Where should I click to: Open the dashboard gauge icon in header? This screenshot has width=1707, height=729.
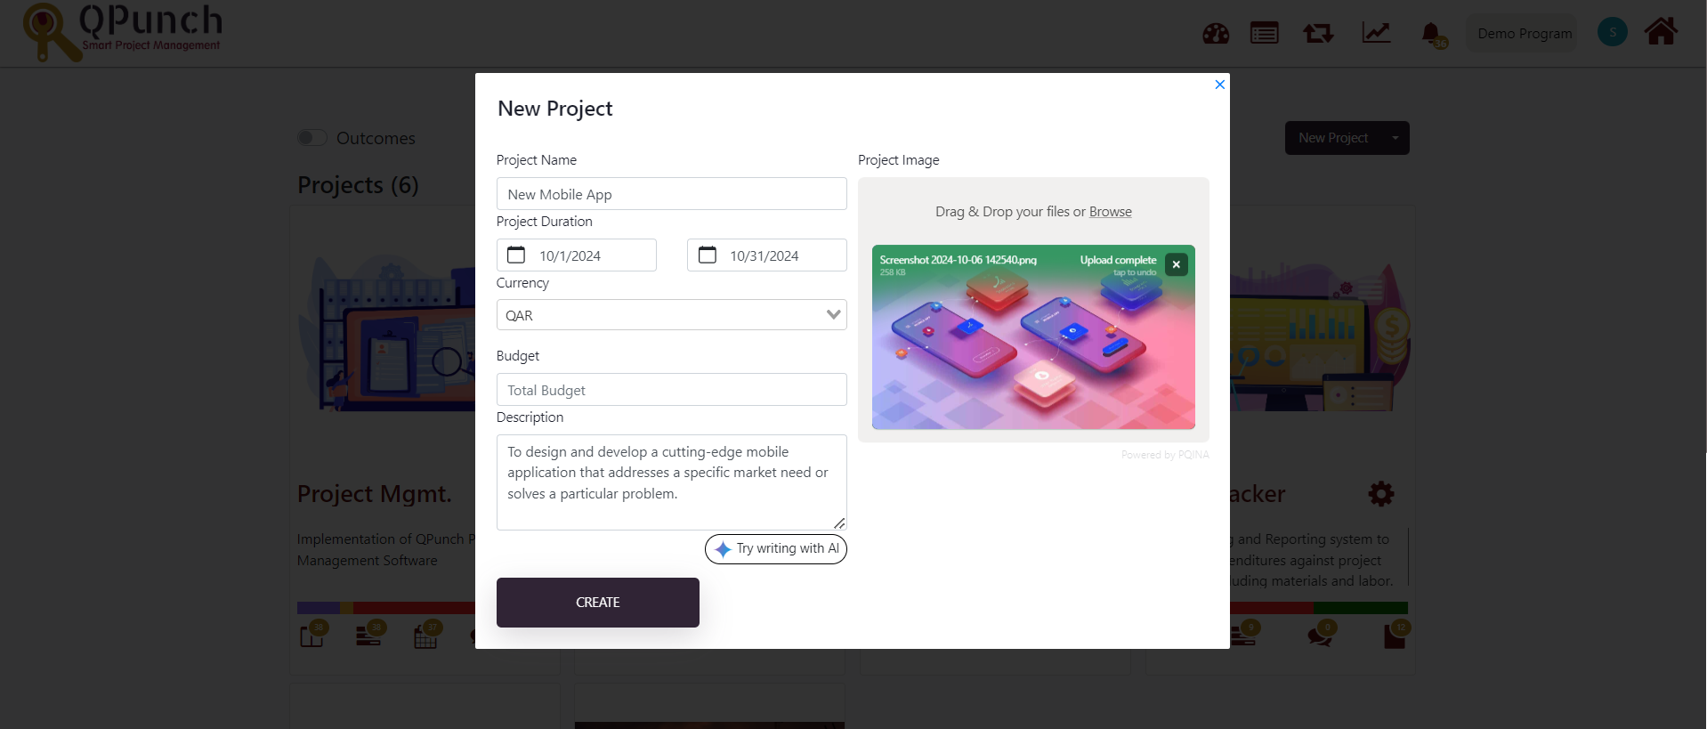click(x=1216, y=34)
